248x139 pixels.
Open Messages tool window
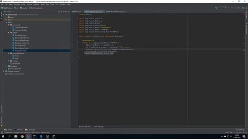coord(30,130)
